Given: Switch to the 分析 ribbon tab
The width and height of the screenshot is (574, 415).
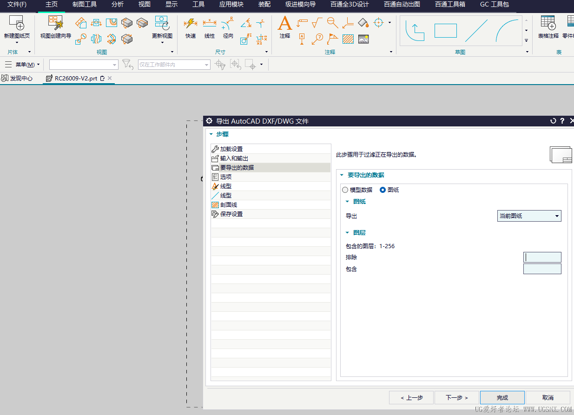Looking at the screenshot, I should [118, 5].
